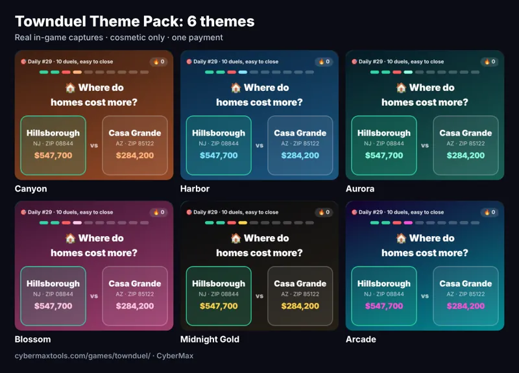Open the cybermaxtools.com/games/townduel/ link
This screenshot has height=373, width=519.
coord(82,355)
